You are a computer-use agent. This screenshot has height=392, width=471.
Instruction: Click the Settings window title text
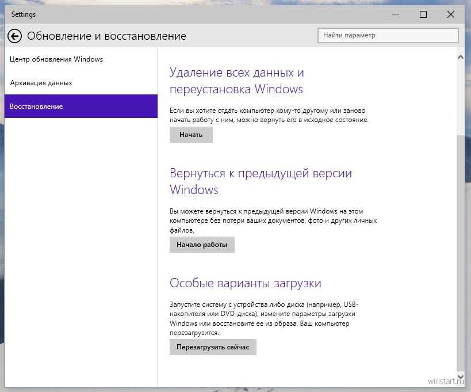click(24, 14)
